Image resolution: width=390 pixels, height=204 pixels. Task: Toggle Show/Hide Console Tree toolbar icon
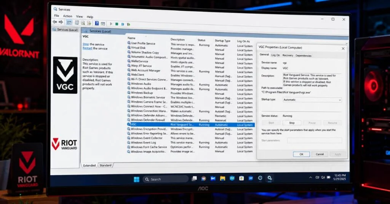pyautogui.click(x=69, y=22)
